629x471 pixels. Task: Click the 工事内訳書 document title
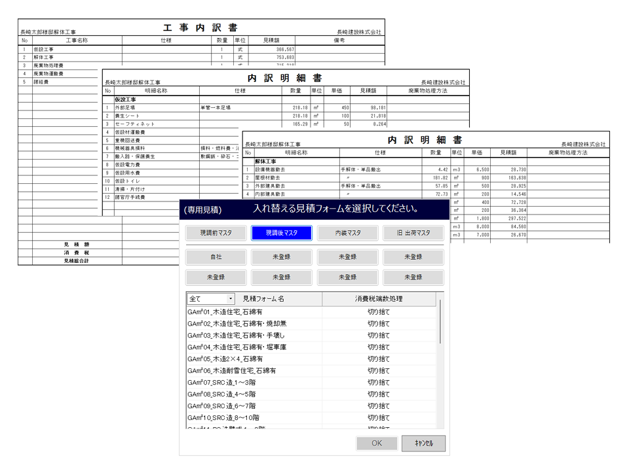[200, 27]
